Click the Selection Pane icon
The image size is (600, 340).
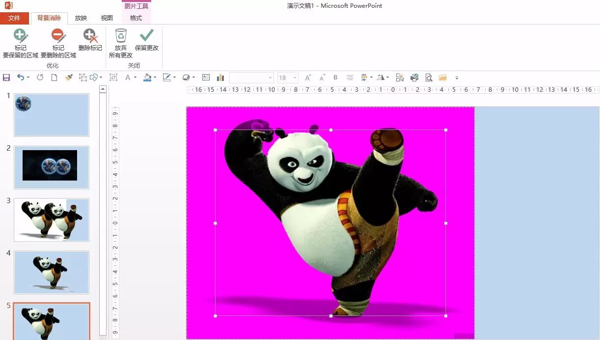[400, 78]
